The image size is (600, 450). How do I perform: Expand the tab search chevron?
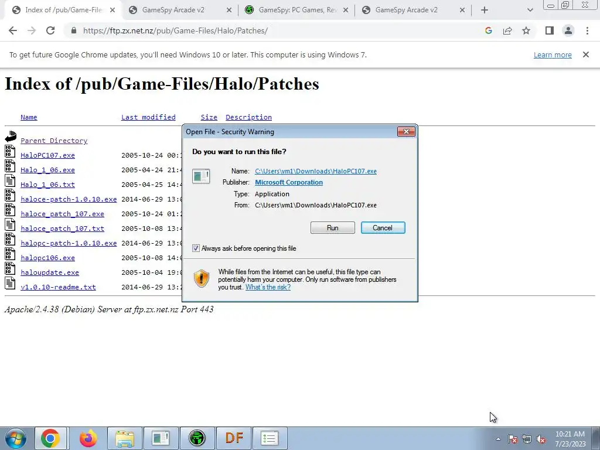(530, 10)
